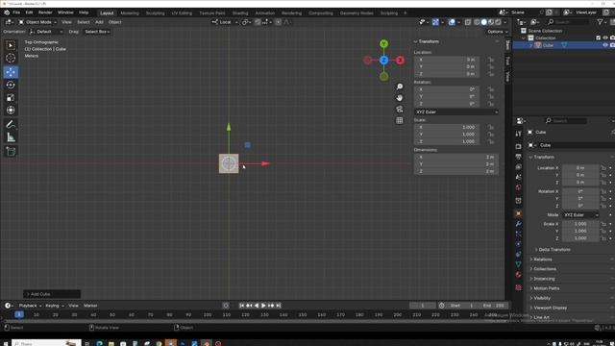The image size is (615, 346).
Task: Open the Options dropdown in viewport
Action: click(497, 32)
